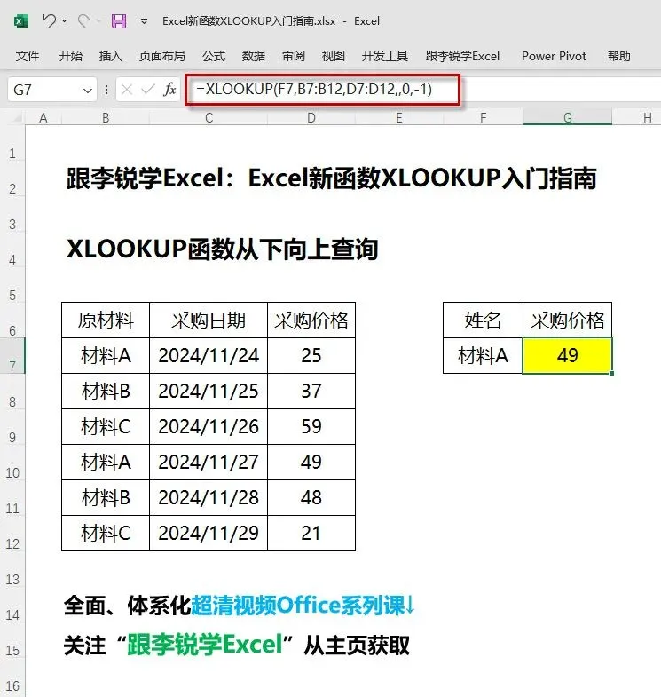Switch to the 开始 ribbon tab

click(71, 56)
